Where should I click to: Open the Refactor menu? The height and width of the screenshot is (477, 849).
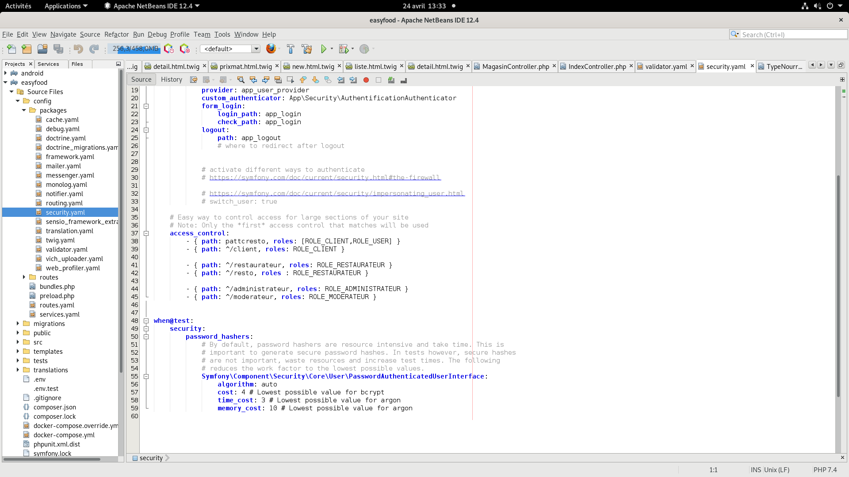(x=116, y=34)
